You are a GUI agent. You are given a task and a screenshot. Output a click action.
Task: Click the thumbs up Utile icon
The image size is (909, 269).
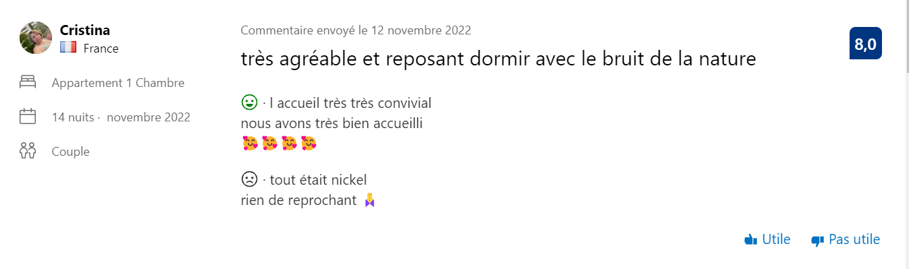coord(750,239)
